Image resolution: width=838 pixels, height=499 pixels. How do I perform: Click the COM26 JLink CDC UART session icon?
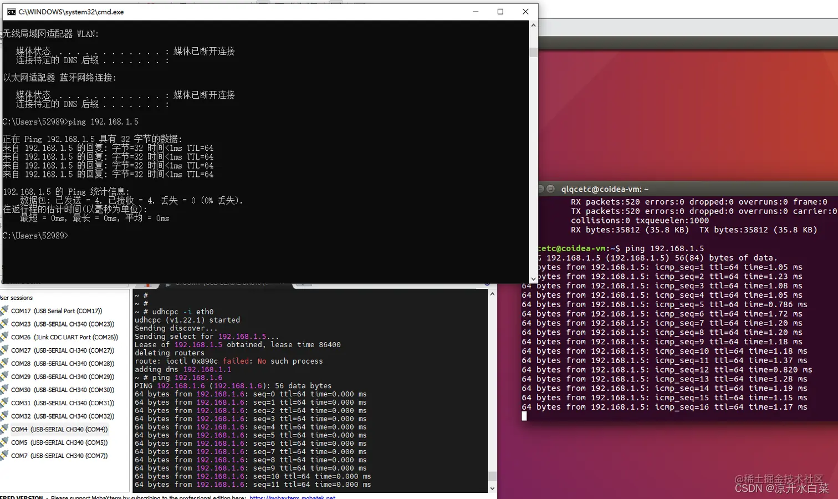4,337
